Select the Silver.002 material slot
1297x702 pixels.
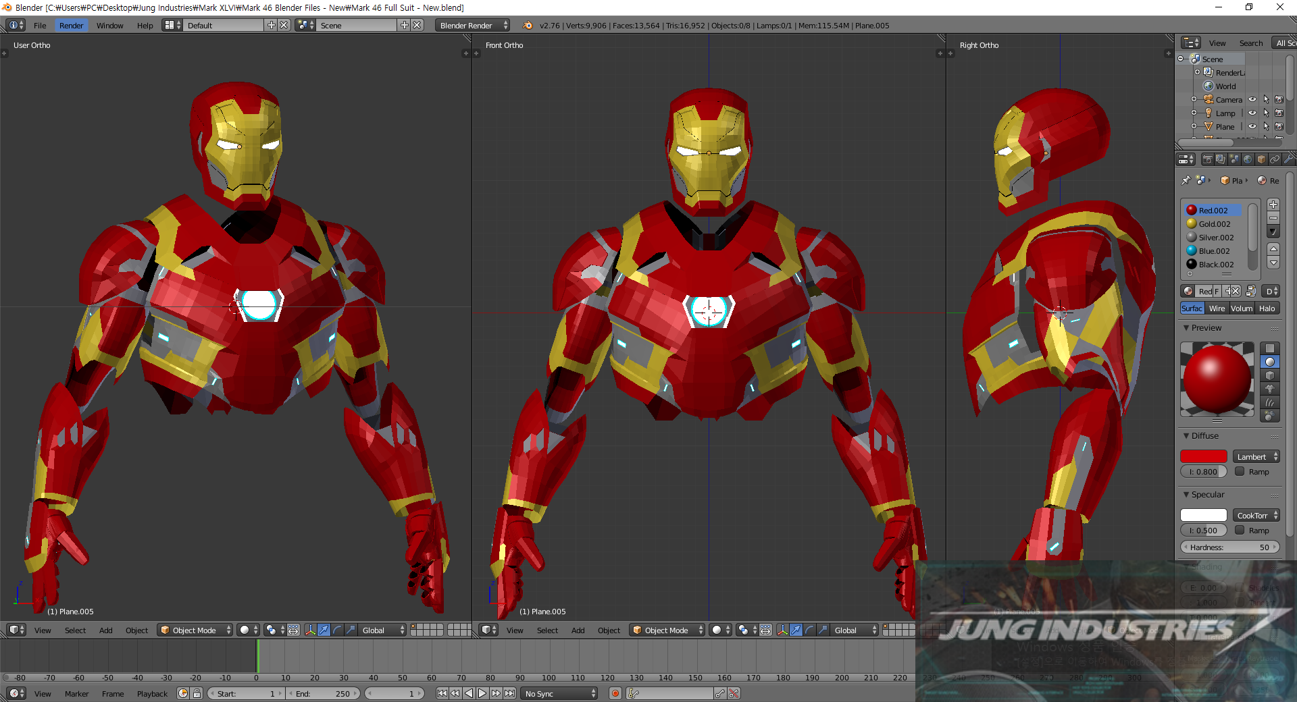pyautogui.click(x=1213, y=238)
